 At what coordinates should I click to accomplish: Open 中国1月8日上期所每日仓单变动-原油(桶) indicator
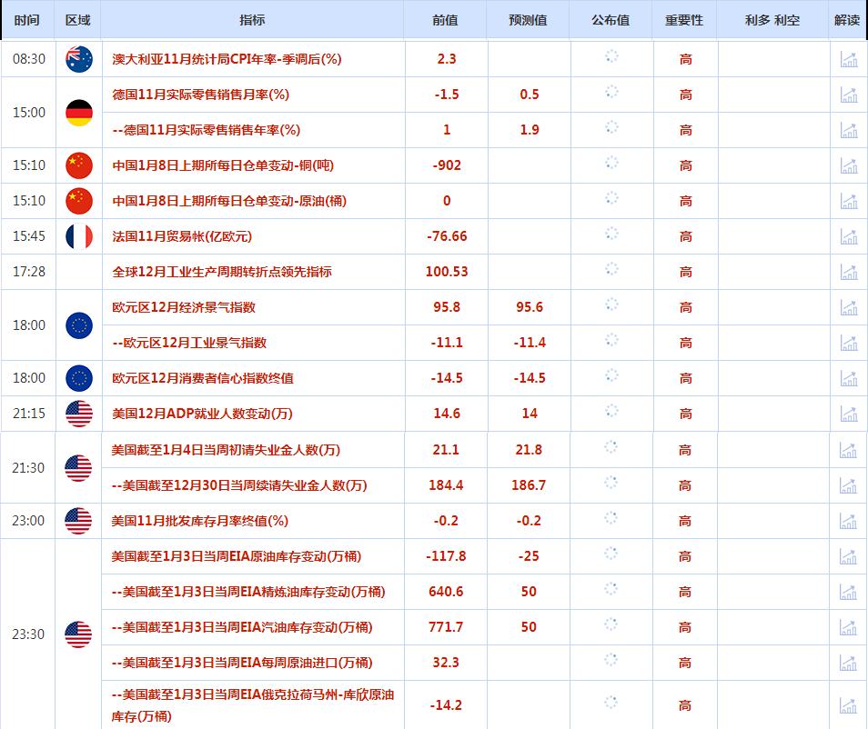click(229, 201)
